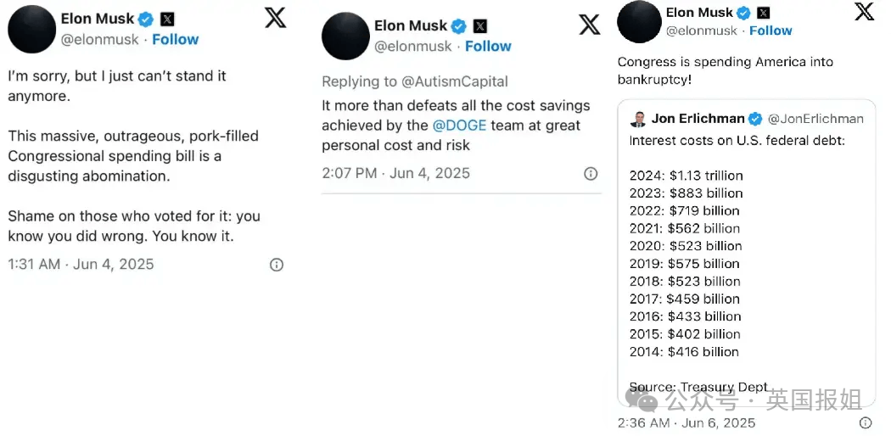Viewport: 891px width, 436px height.
Task: Open the @JonErlichman handle in quoted tweet
Action: [x=816, y=119]
